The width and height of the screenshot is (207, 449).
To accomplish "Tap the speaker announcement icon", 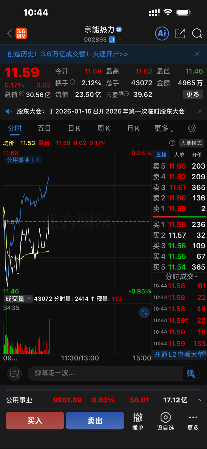I will pyautogui.click(x=9, y=111).
